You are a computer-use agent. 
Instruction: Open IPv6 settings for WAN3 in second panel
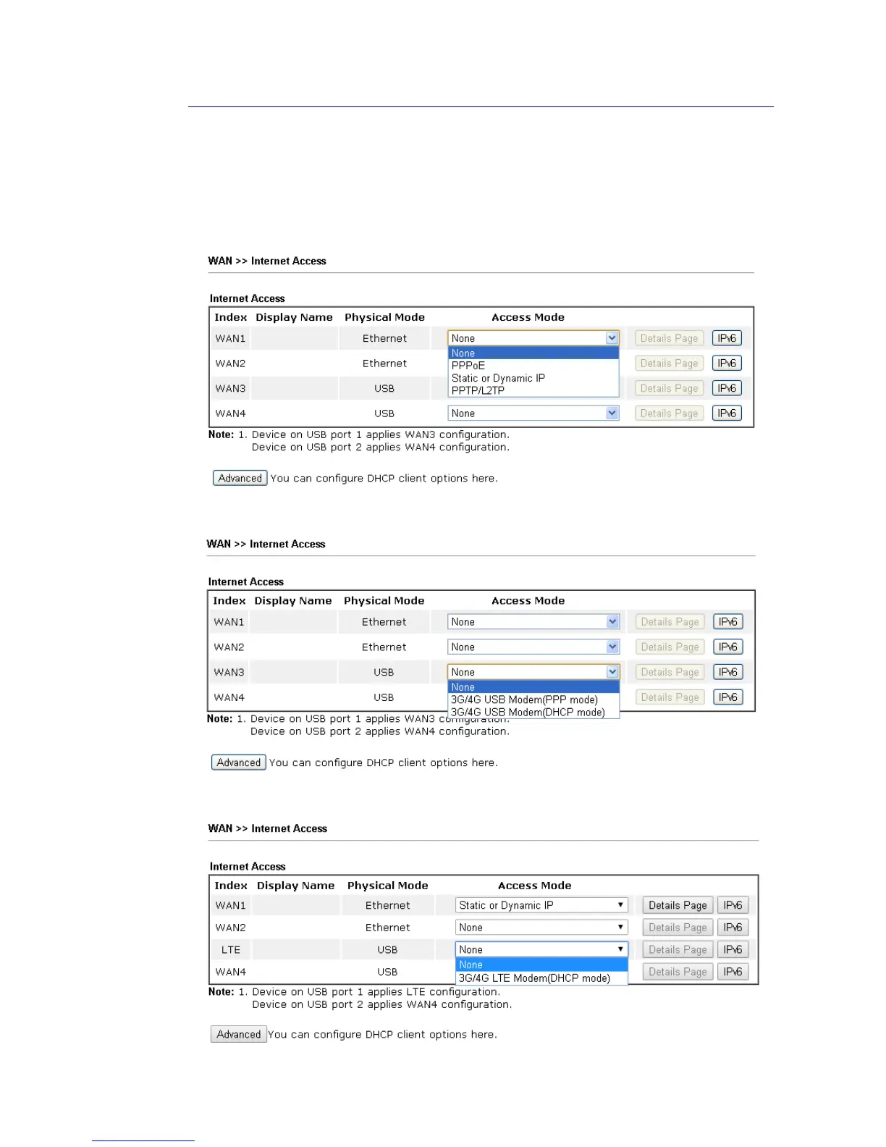click(727, 672)
